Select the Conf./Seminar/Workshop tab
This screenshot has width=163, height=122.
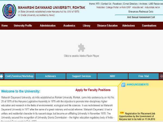(19, 76)
